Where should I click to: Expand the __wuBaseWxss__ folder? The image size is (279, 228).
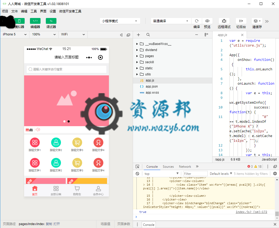[x=137, y=44]
